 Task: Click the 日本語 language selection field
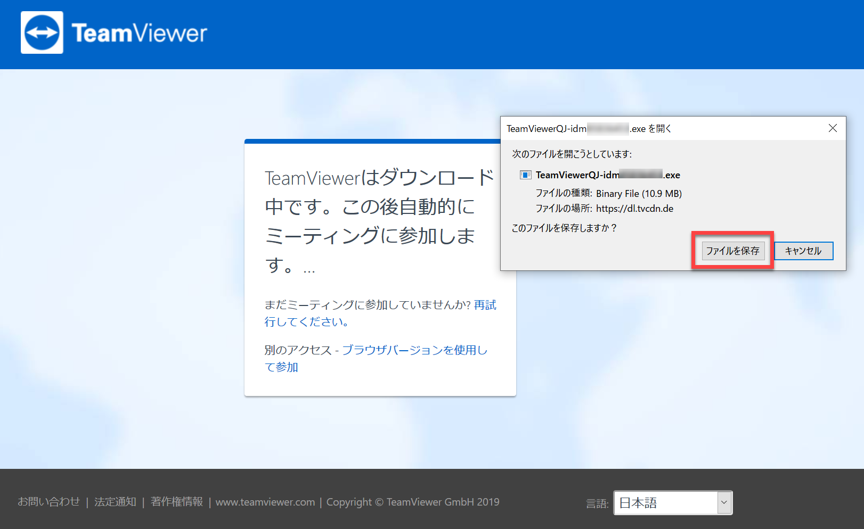coord(665,502)
